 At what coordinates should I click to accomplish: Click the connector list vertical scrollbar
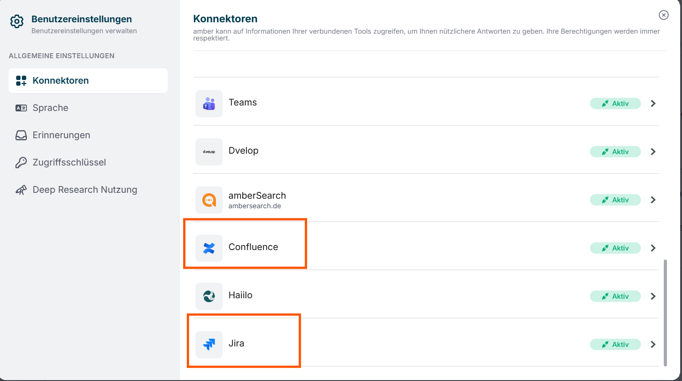tap(665, 313)
